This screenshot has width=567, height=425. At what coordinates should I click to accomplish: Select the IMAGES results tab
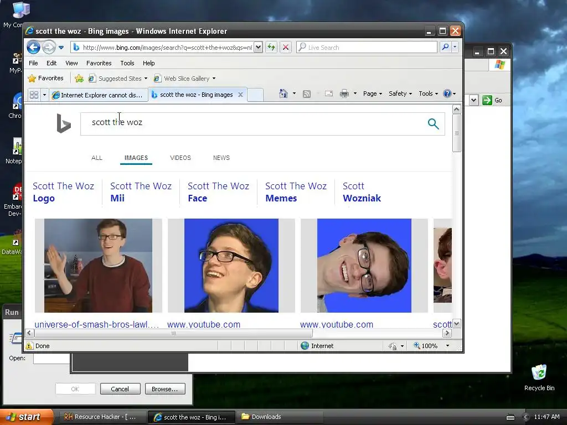136,158
